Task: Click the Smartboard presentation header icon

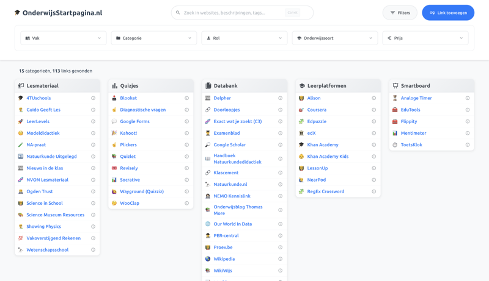Action: coord(395,85)
